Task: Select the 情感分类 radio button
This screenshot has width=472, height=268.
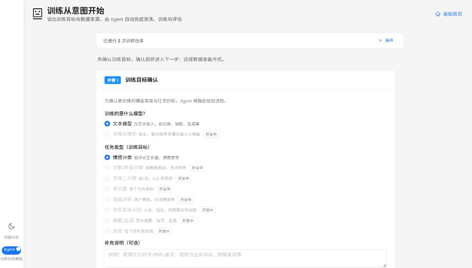Action: click(107, 157)
